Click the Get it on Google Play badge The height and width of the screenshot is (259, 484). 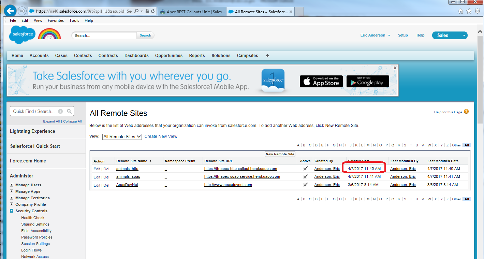tap(368, 81)
